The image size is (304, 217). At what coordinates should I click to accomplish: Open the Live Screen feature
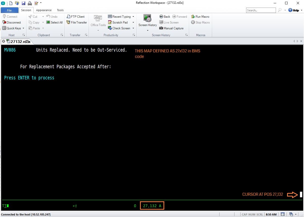tap(169, 22)
